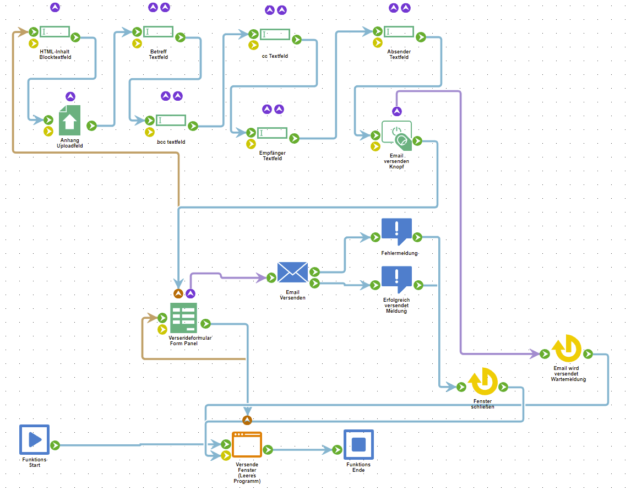This screenshot has width=631, height=490.
Task: Click green output port of Funktions Start
Action: pyautogui.click(x=55, y=445)
